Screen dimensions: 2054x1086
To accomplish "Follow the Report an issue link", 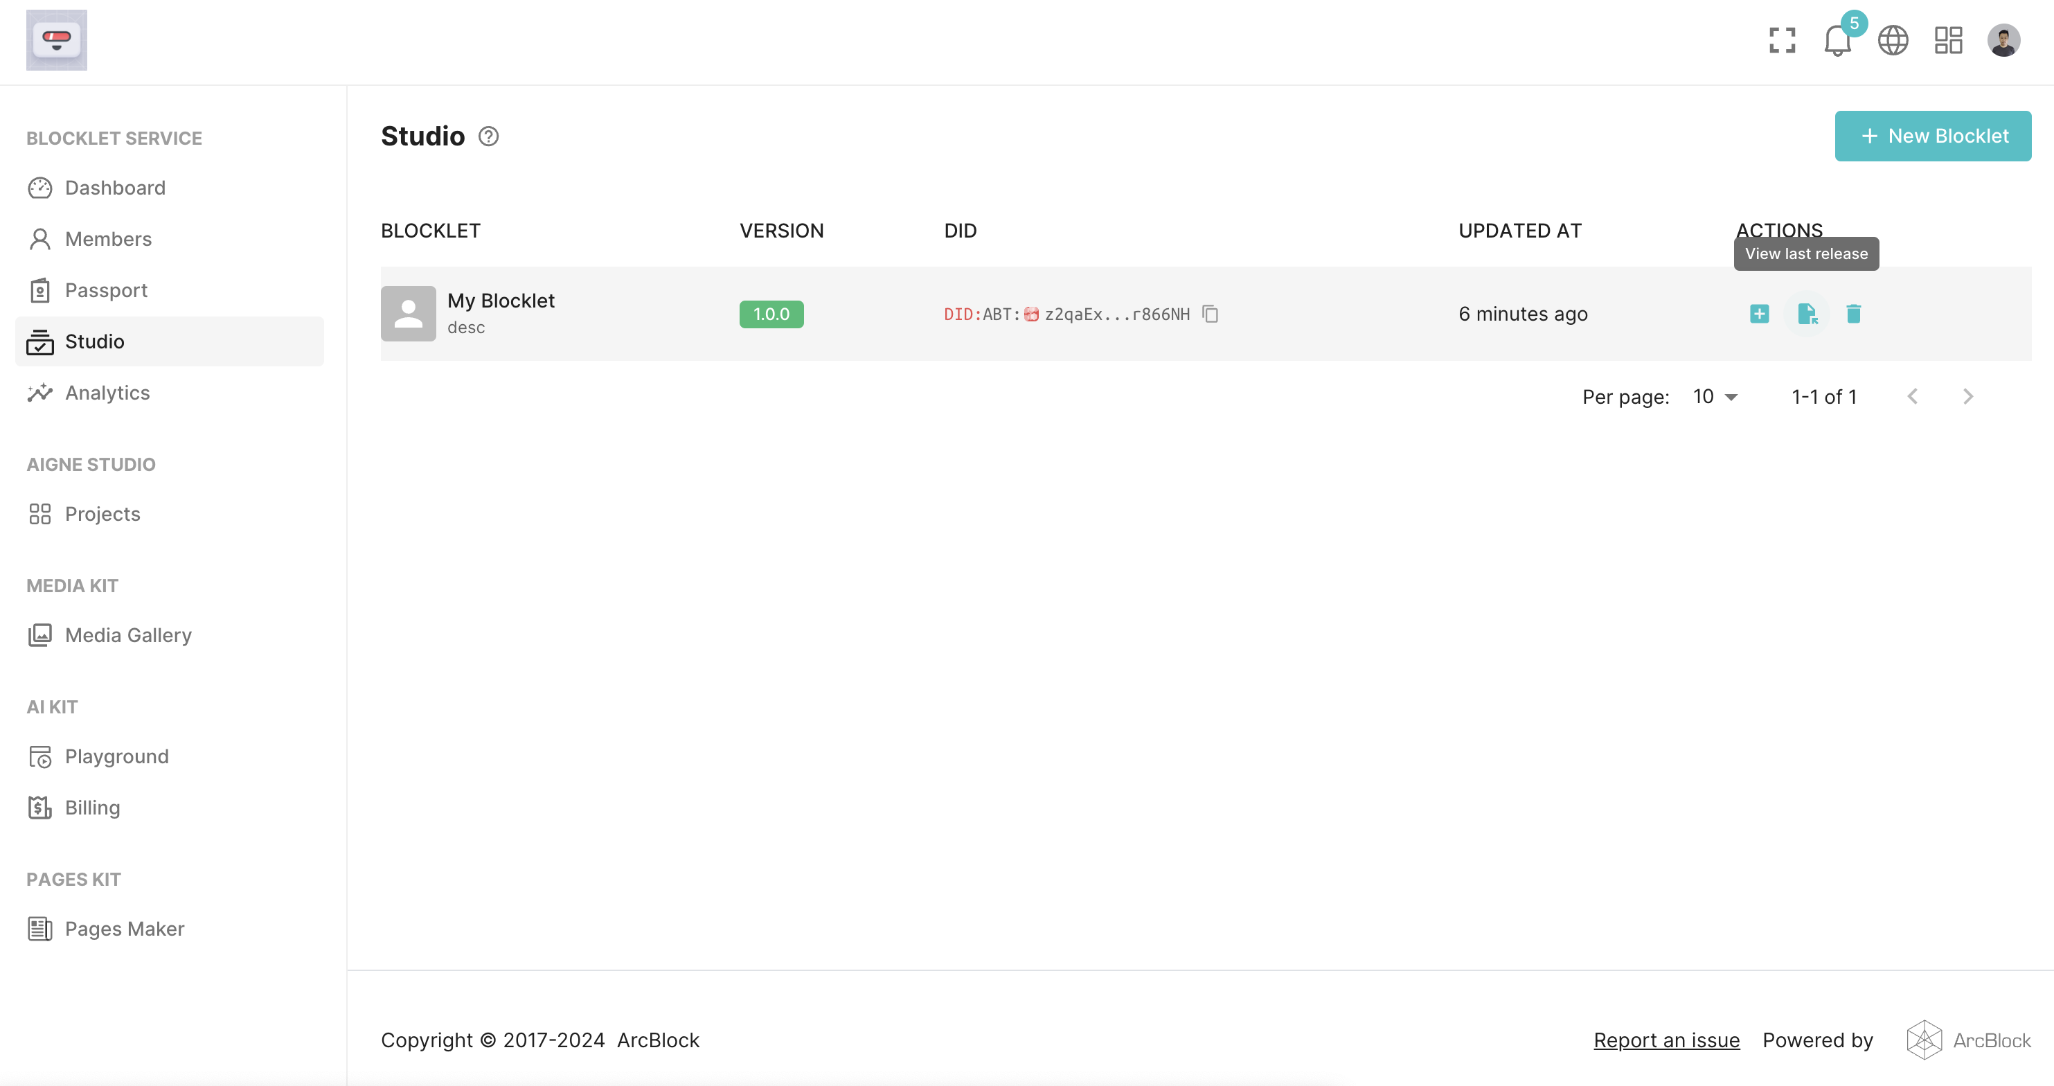I will [1665, 1040].
